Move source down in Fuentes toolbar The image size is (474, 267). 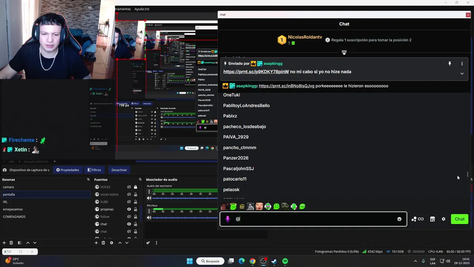click(x=127, y=243)
